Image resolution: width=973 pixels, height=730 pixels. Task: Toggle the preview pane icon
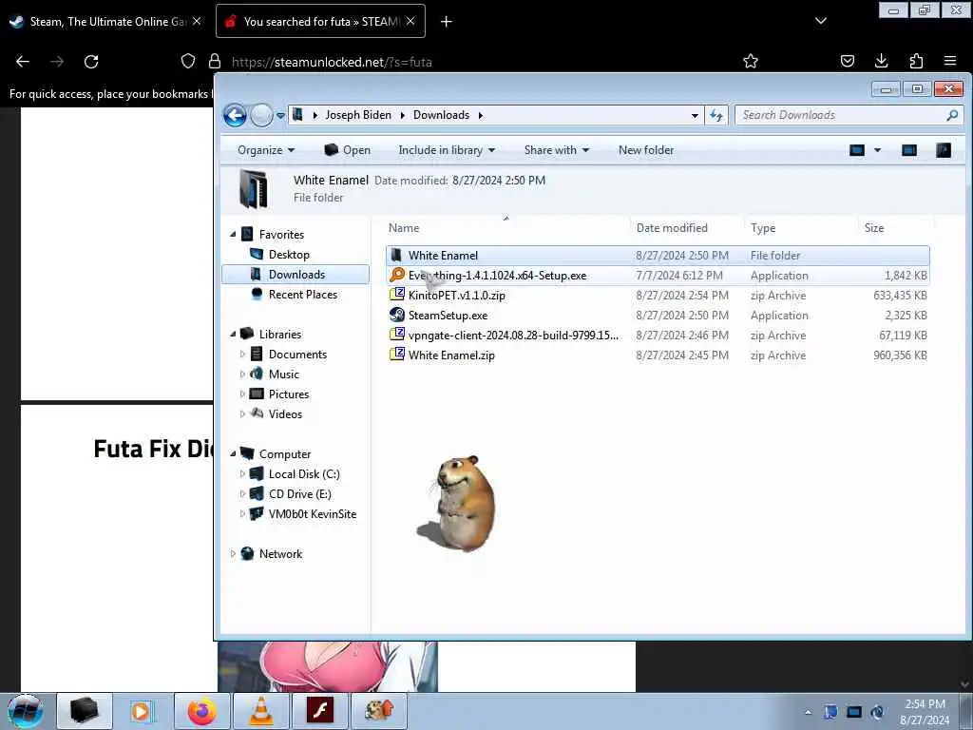pyautogui.click(x=909, y=150)
